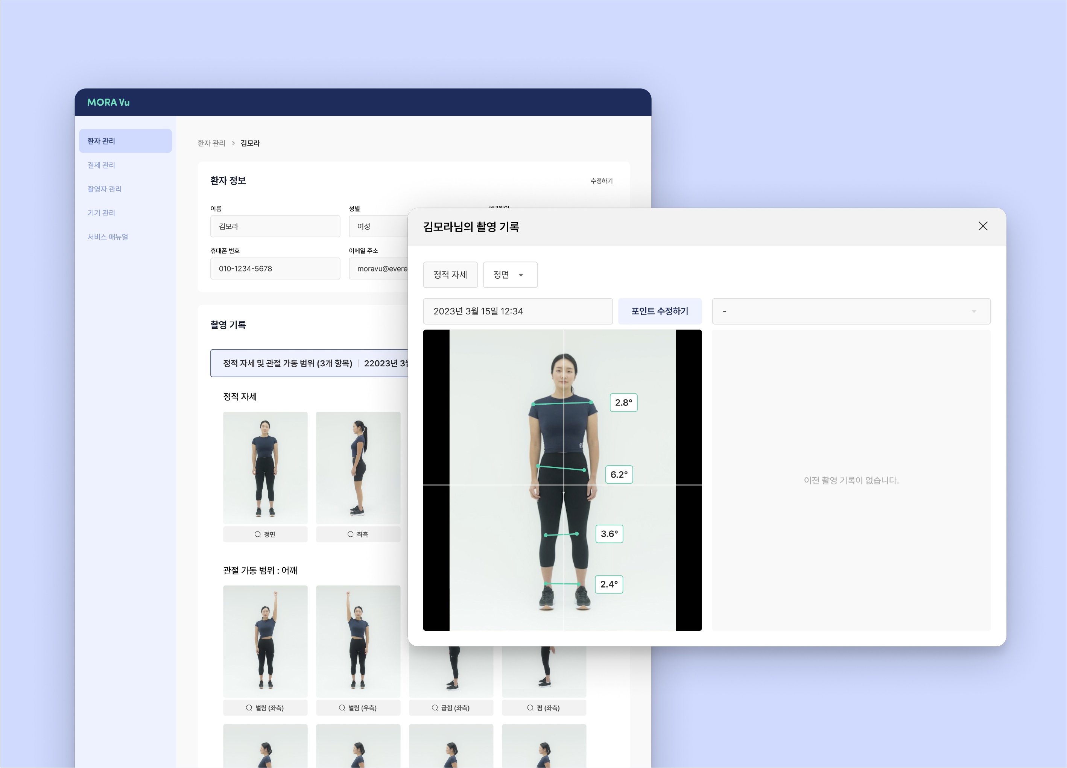Image resolution: width=1067 pixels, height=768 pixels.
Task: Click the 정적 자세 button in dialog
Action: pyautogui.click(x=450, y=275)
